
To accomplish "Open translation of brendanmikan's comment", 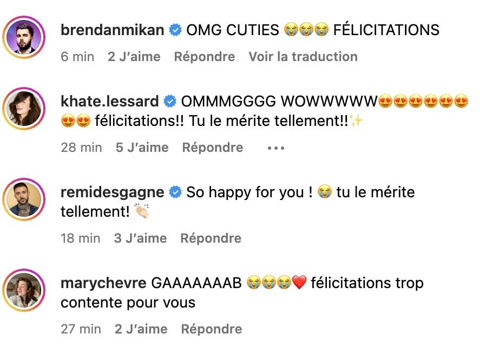I will [x=302, y=56].
